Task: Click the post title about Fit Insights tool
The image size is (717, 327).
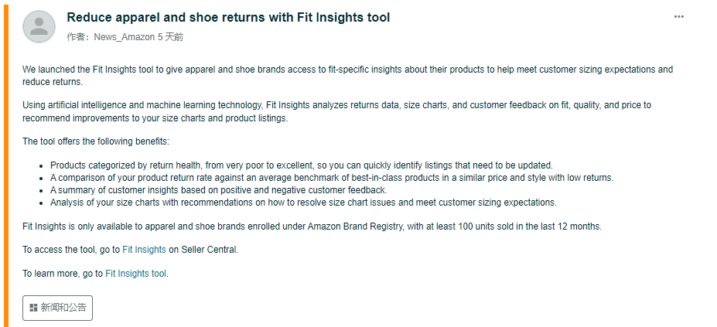Action: coord(228,17)
